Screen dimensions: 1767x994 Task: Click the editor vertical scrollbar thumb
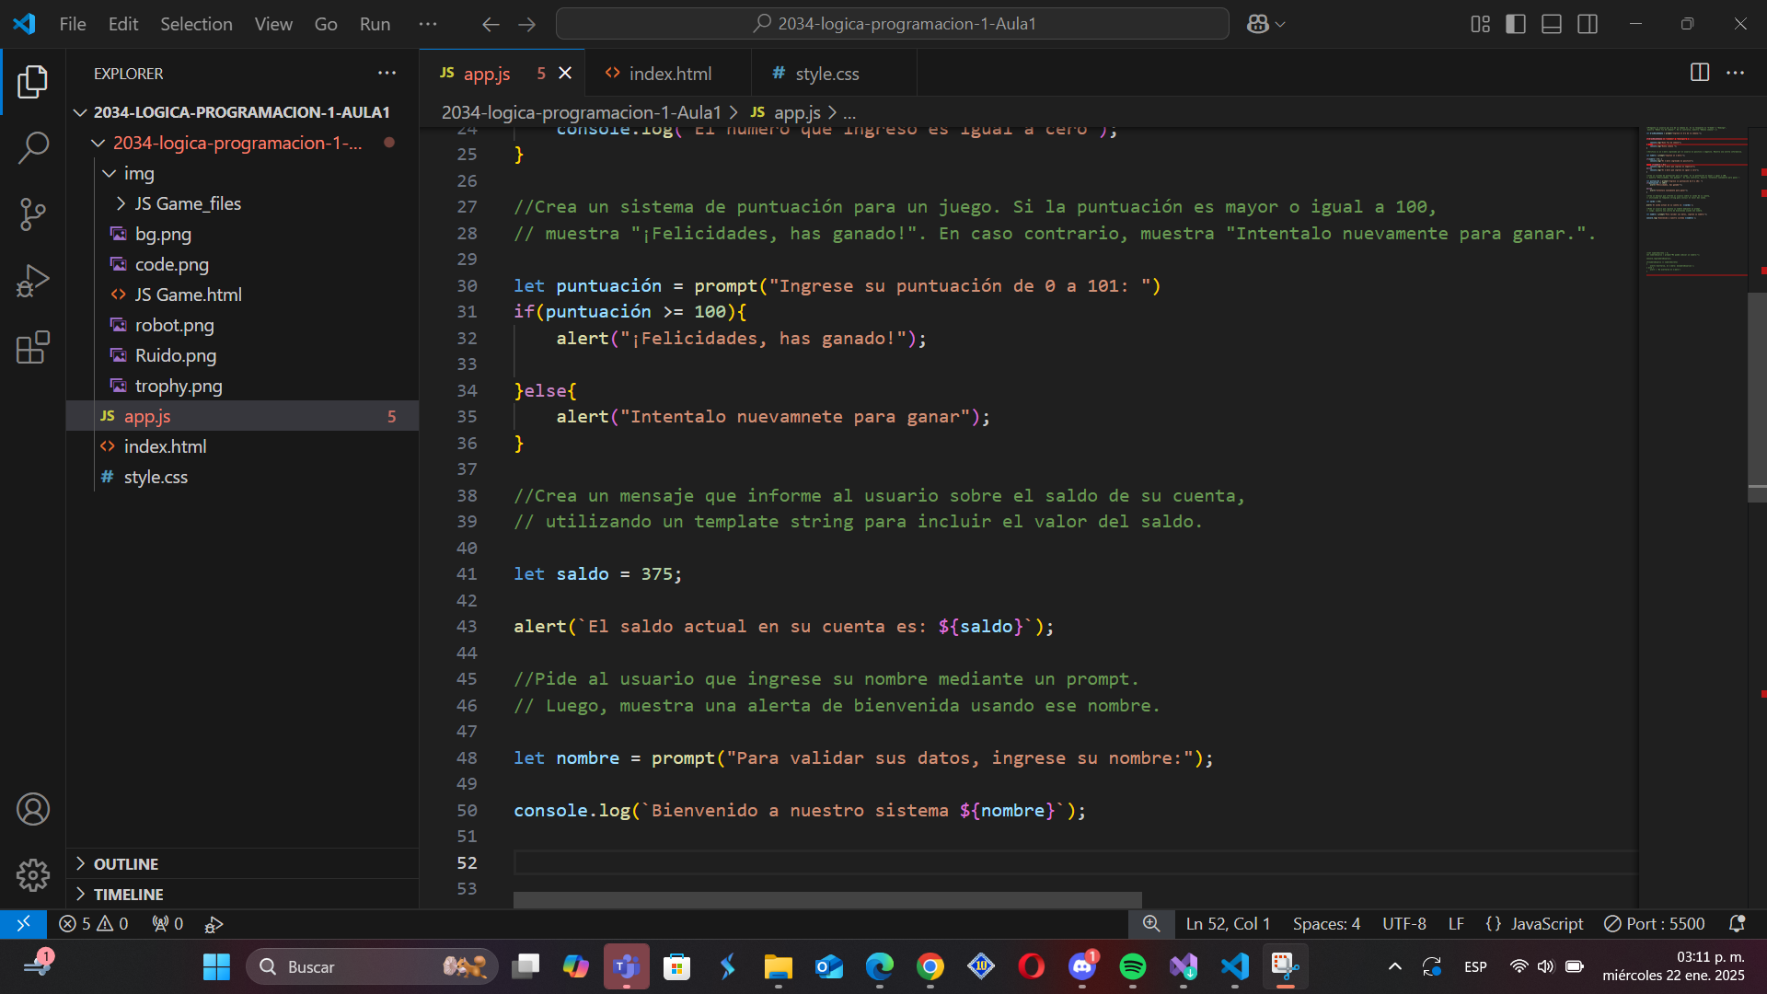(1757, 398)
